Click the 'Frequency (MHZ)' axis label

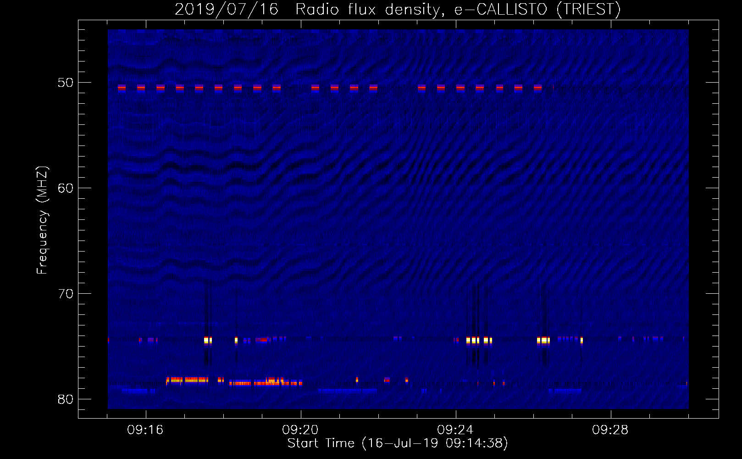tap(42, 220)
